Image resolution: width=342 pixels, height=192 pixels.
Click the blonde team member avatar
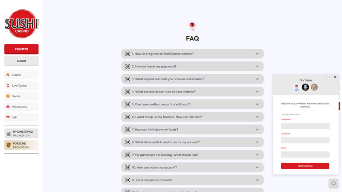point(314,87)
